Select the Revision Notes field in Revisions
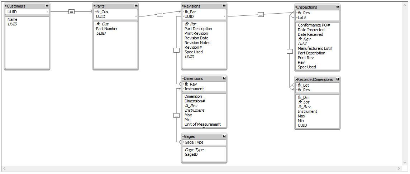Image resolution: width=410 pixels, height=174 pixels. click(x=197, y=43)
